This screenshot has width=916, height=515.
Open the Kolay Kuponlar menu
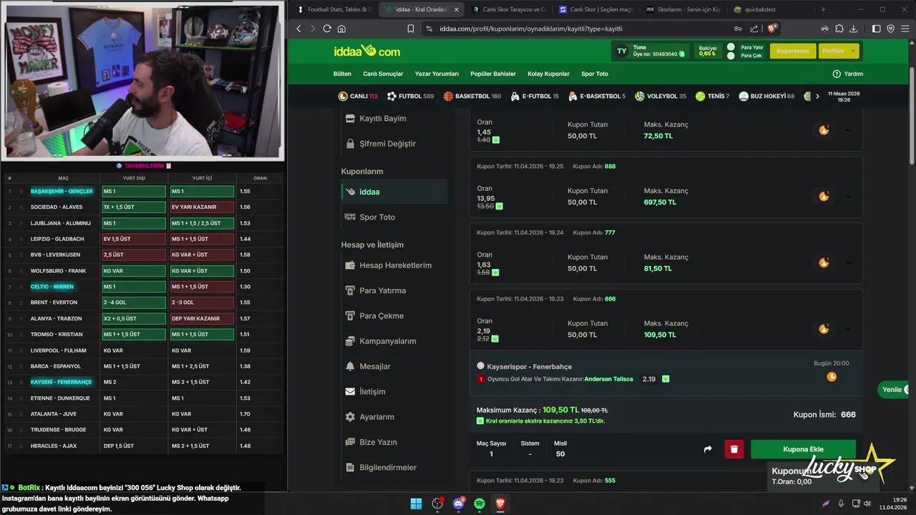click(x=548, y=74)
